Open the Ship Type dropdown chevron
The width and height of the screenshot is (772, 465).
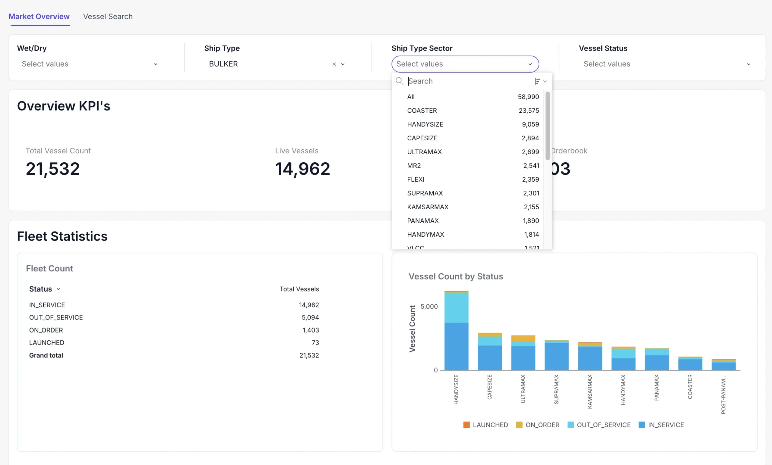tap(343, 64)
